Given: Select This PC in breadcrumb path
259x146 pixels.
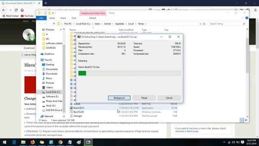Looking at the screenshot, I should click(x=68, y=24).
